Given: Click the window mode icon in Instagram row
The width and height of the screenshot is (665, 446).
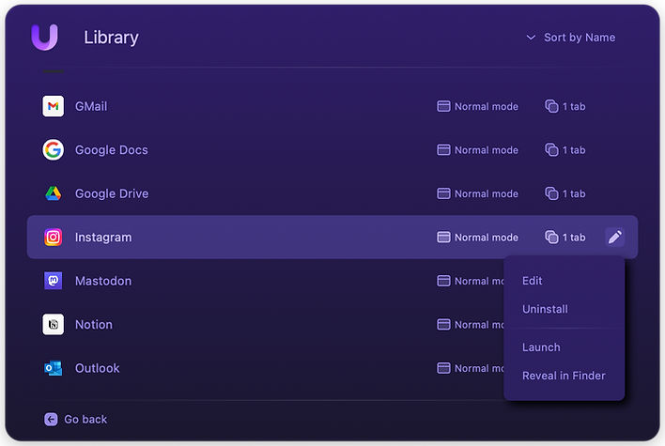Looking at the screenshot, I should coord(443,237).
